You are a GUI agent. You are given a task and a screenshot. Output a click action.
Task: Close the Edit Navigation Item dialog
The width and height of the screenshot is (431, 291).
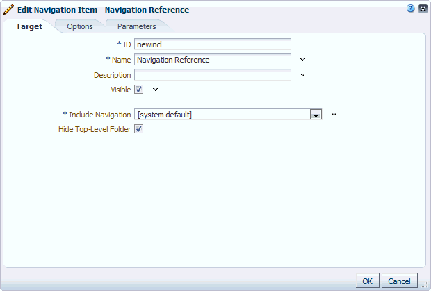click(423, 8)
